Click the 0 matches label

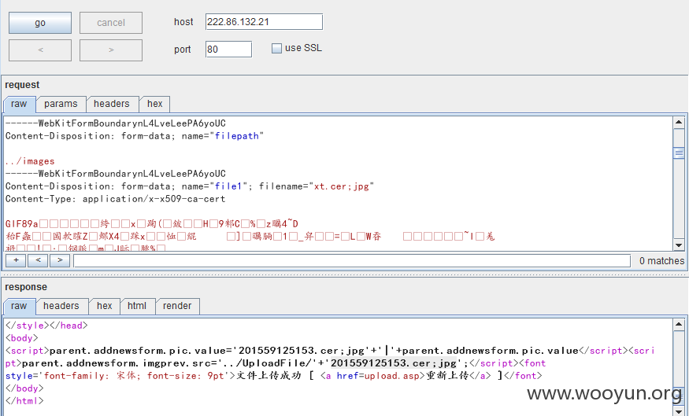[661, 261]
